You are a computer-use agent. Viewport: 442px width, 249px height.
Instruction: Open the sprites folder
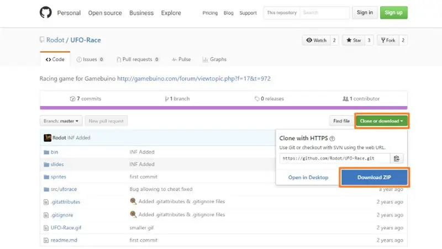click(x=59, y=177)
